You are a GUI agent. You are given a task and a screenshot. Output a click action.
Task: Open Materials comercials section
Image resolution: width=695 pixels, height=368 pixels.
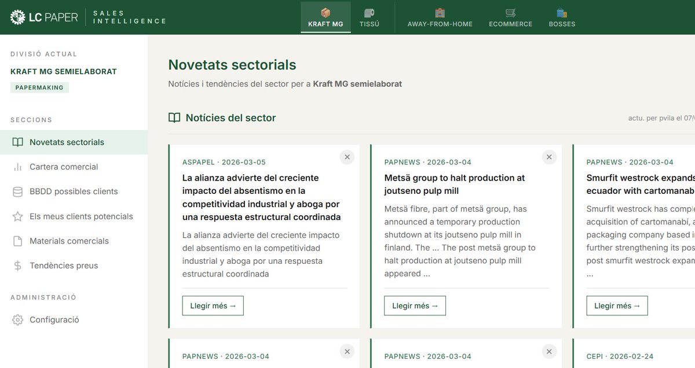(74, 241)
